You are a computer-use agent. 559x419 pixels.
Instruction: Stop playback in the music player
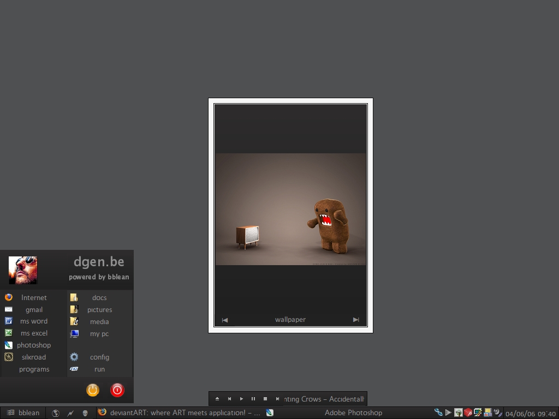265,399
